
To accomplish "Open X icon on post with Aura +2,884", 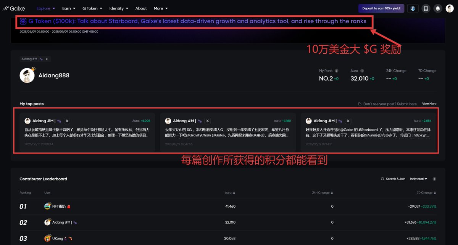I will coord(348,121).
